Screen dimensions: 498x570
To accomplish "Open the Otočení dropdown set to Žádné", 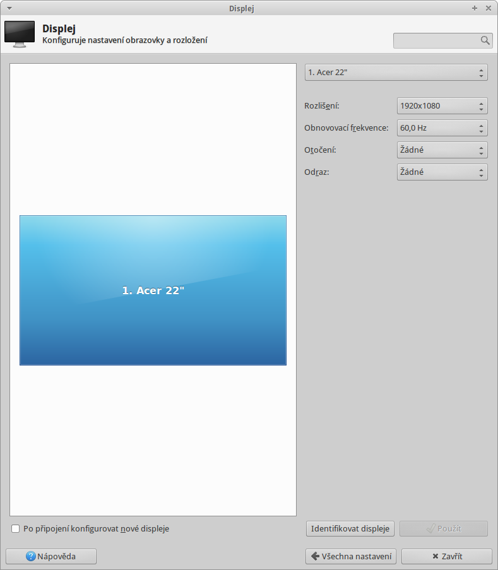I will (x=442, y=150).
